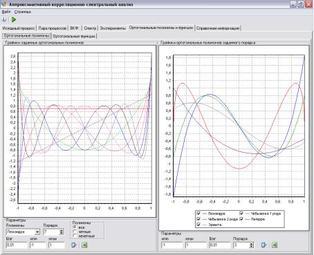Click right panel xmin input field
The height and width of the screenshot is (255, 314).
(x=172, y=245)
